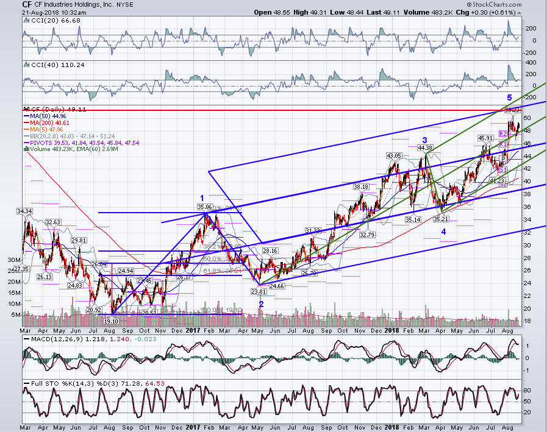Screen dimensions: 547x432
Task: Click the small triangle after Chg percentage
Action: (520, 13)
